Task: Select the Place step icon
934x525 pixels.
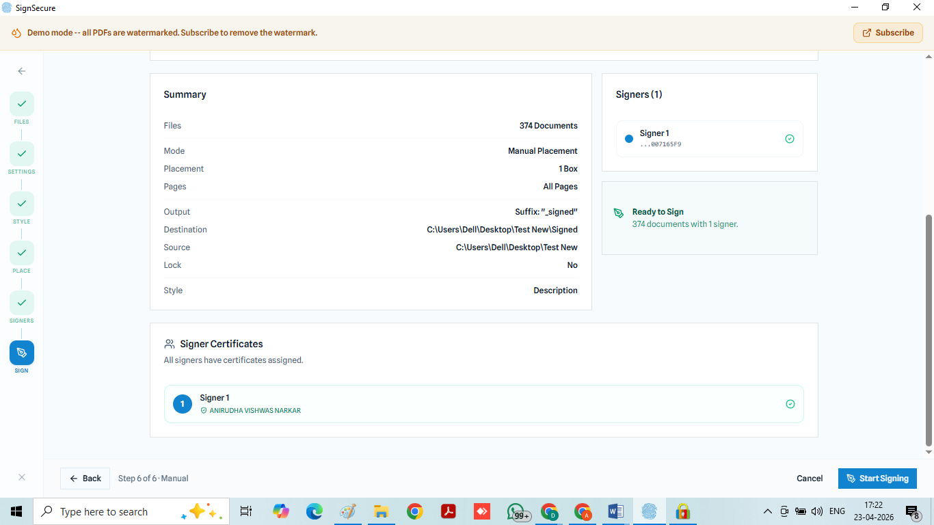Action: pos(22,253)
